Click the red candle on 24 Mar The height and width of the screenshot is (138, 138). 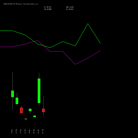(x=43, y=110)
